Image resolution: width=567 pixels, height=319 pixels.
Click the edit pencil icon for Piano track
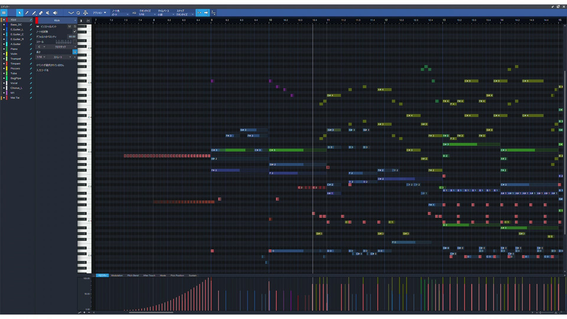(x=31, y=49)
